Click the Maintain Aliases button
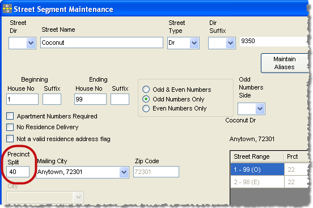Image resolution: width=313 pixels, height=208 pixels. [x=285, y=63]
